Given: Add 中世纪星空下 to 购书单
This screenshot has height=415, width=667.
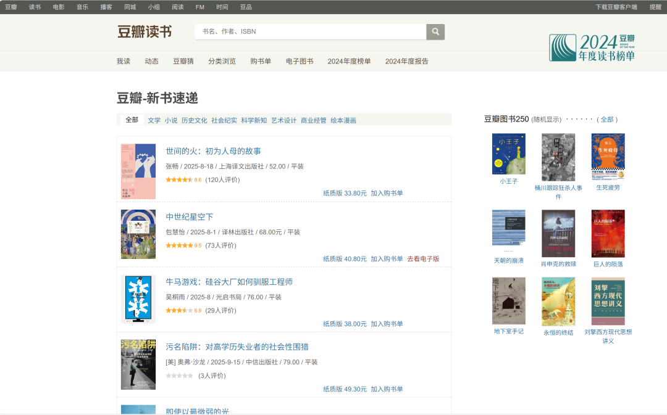Looking at the screenshot, I should pos(387,259).
